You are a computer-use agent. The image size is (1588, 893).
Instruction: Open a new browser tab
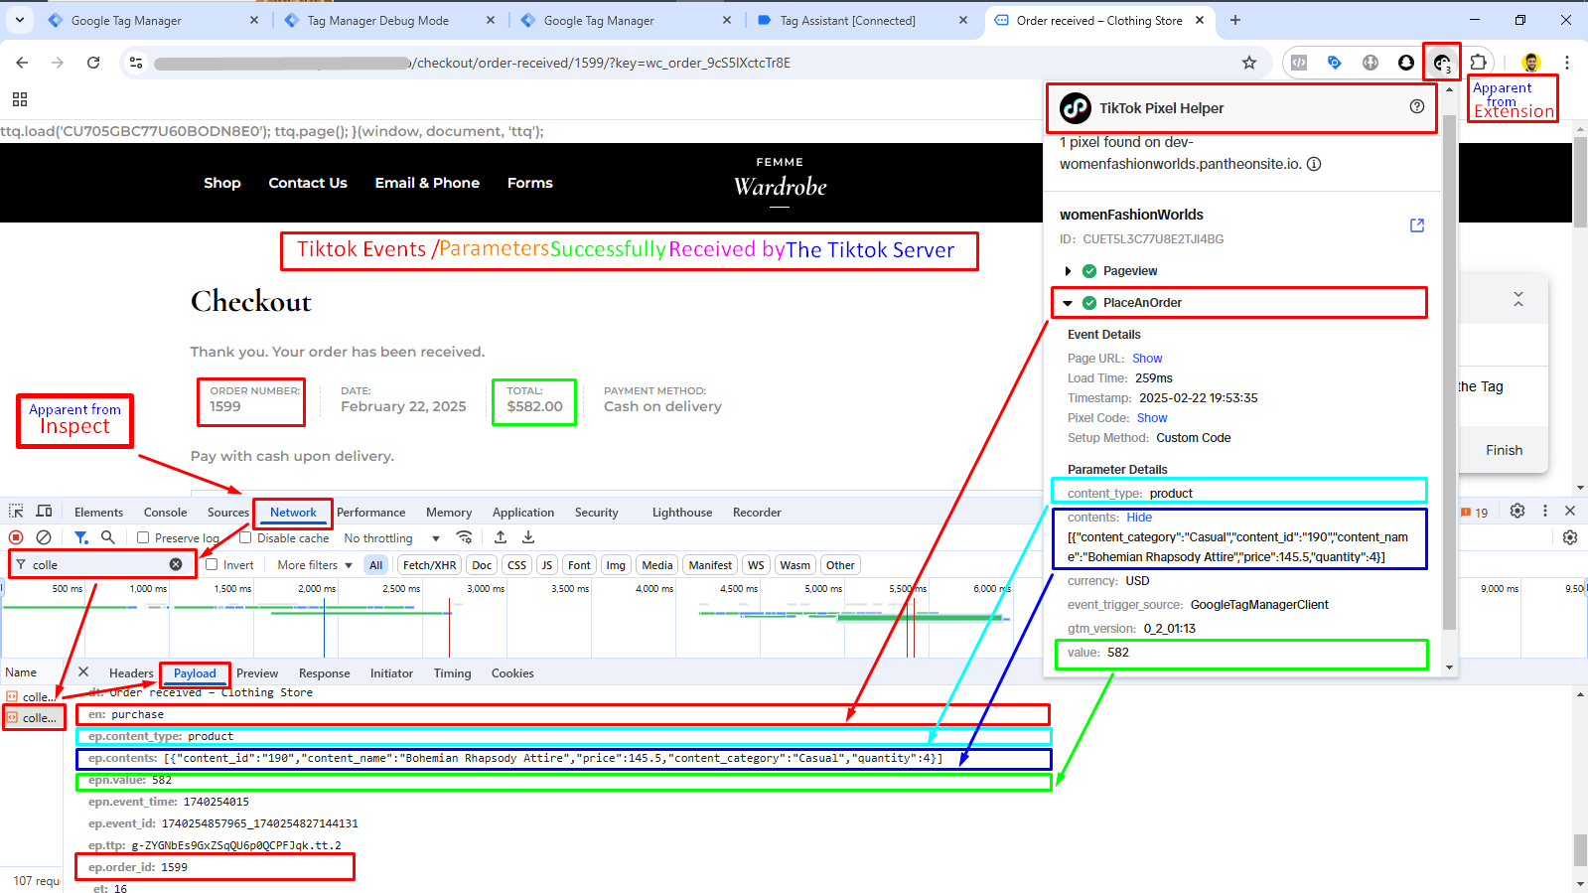point(1234,20)
